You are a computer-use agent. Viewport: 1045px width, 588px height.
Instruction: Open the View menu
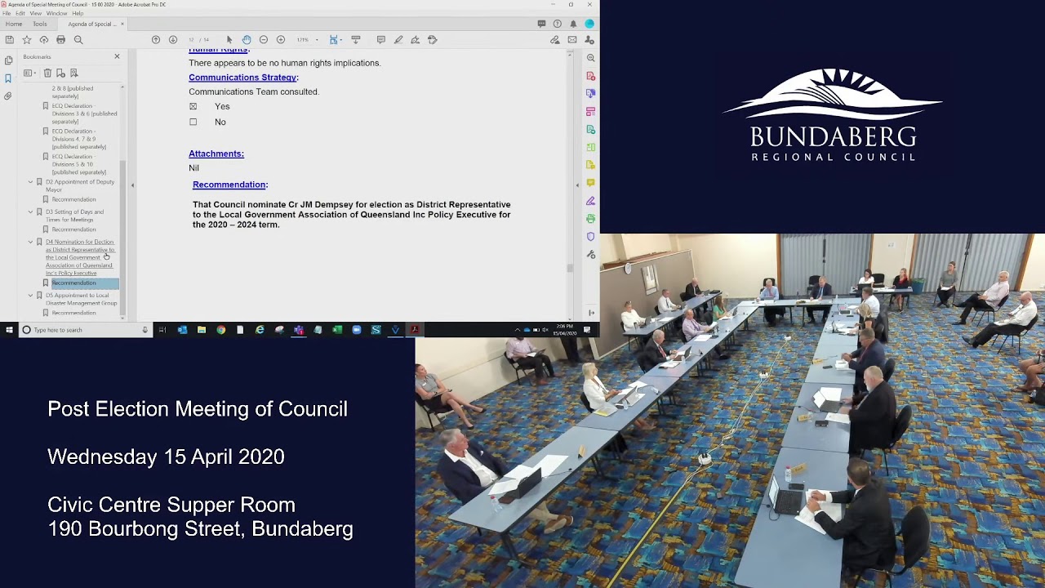tap(36, 13)
